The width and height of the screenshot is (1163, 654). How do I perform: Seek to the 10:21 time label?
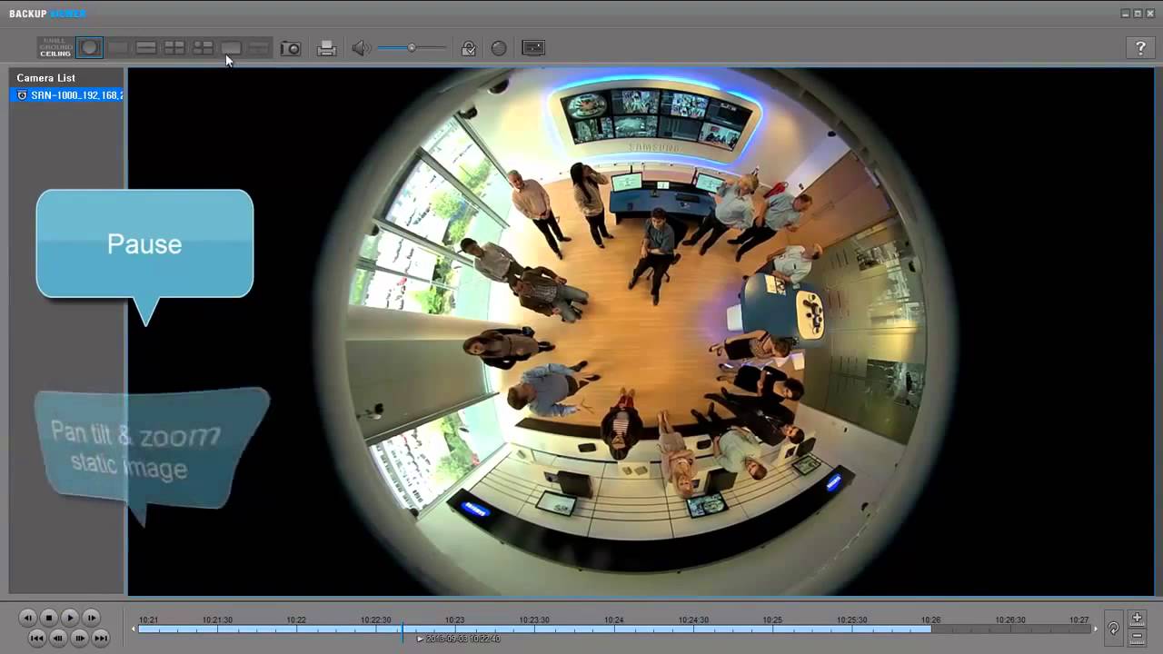148,619
